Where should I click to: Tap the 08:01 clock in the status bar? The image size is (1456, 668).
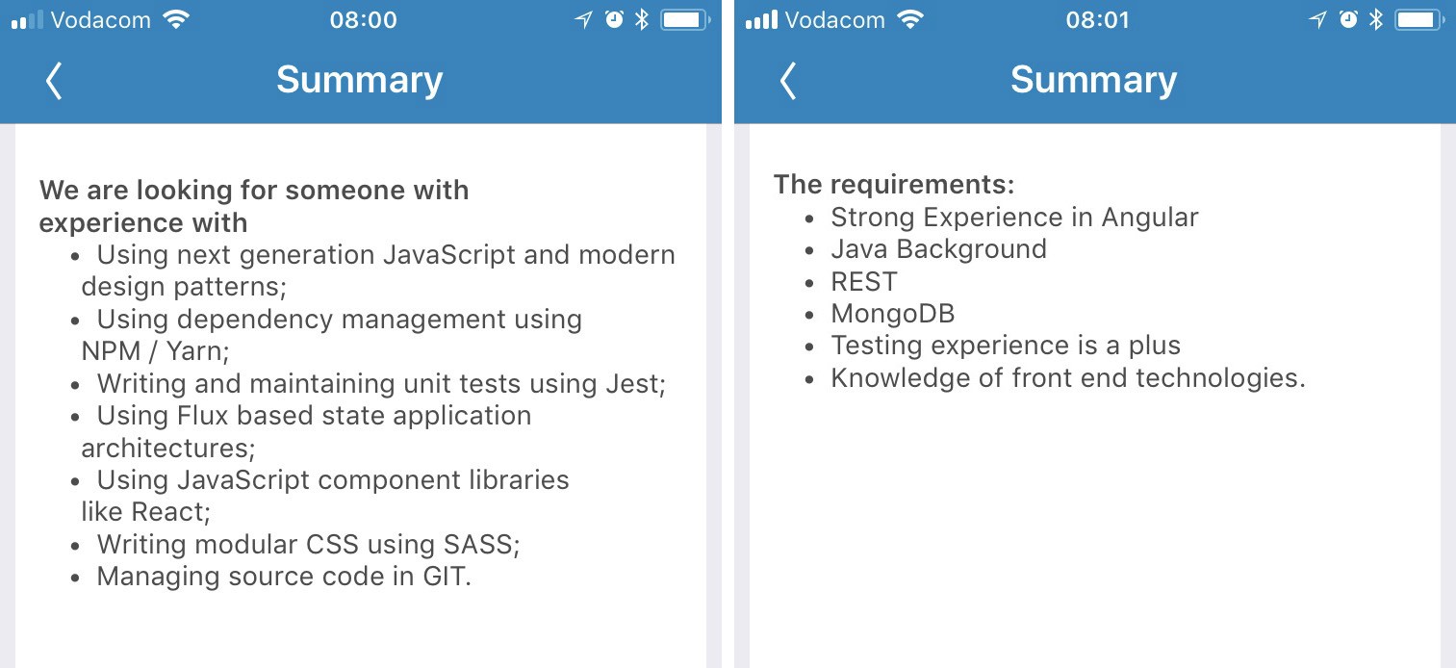pos(1097,19)
